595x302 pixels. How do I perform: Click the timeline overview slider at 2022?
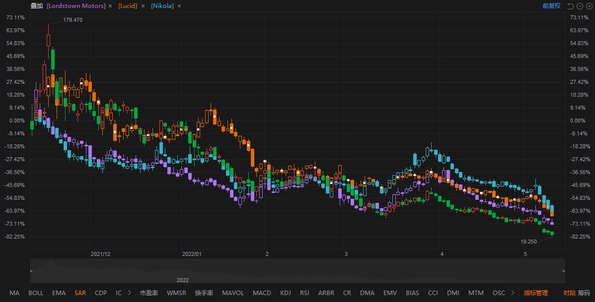(x=183, y=280)
